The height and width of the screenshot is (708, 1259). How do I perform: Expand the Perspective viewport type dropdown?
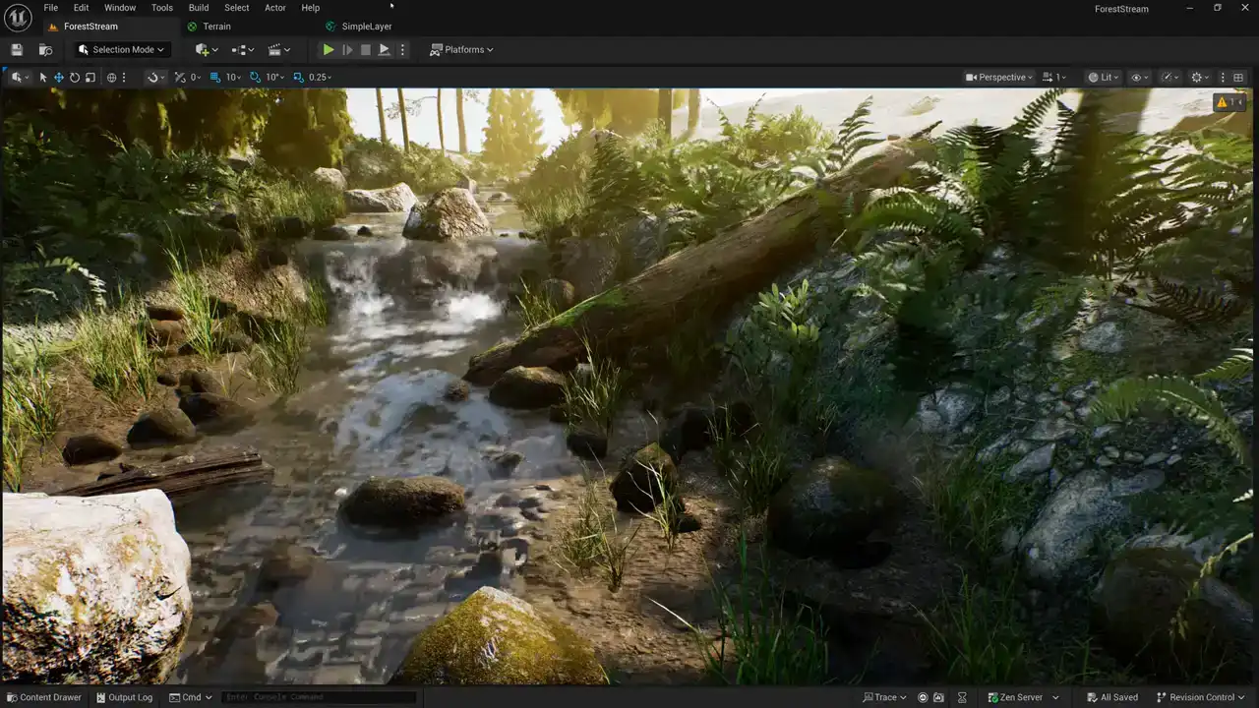[x=999, y=78]
